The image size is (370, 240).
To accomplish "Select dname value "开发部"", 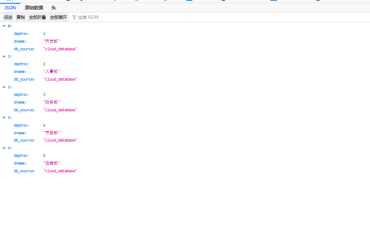I will pos(52,41).
